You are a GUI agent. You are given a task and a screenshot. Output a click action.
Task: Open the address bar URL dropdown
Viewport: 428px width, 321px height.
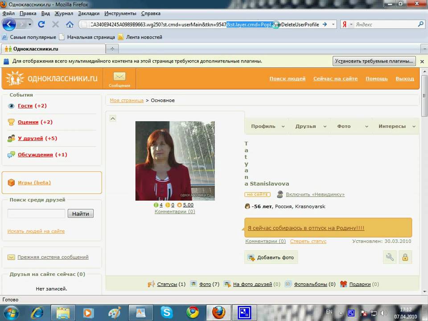pyautogui.click(x=333, y=24)
